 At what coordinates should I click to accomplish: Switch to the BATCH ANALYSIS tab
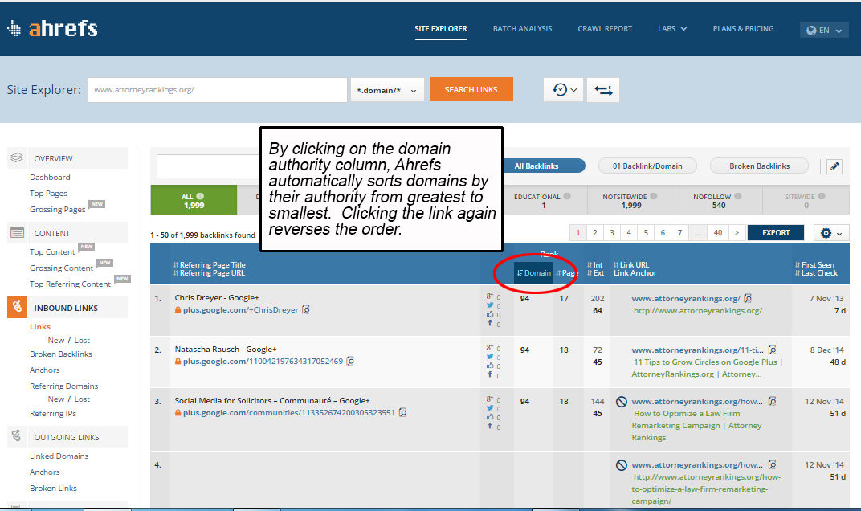(522, 28)
